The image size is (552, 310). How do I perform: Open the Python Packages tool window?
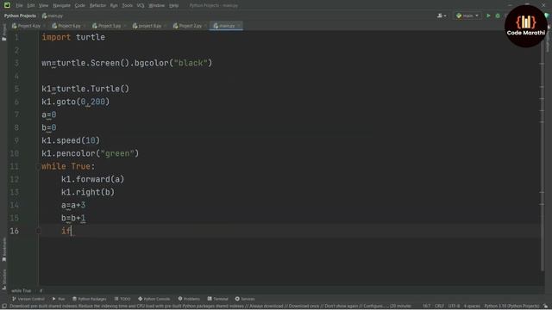pos(90,299)
